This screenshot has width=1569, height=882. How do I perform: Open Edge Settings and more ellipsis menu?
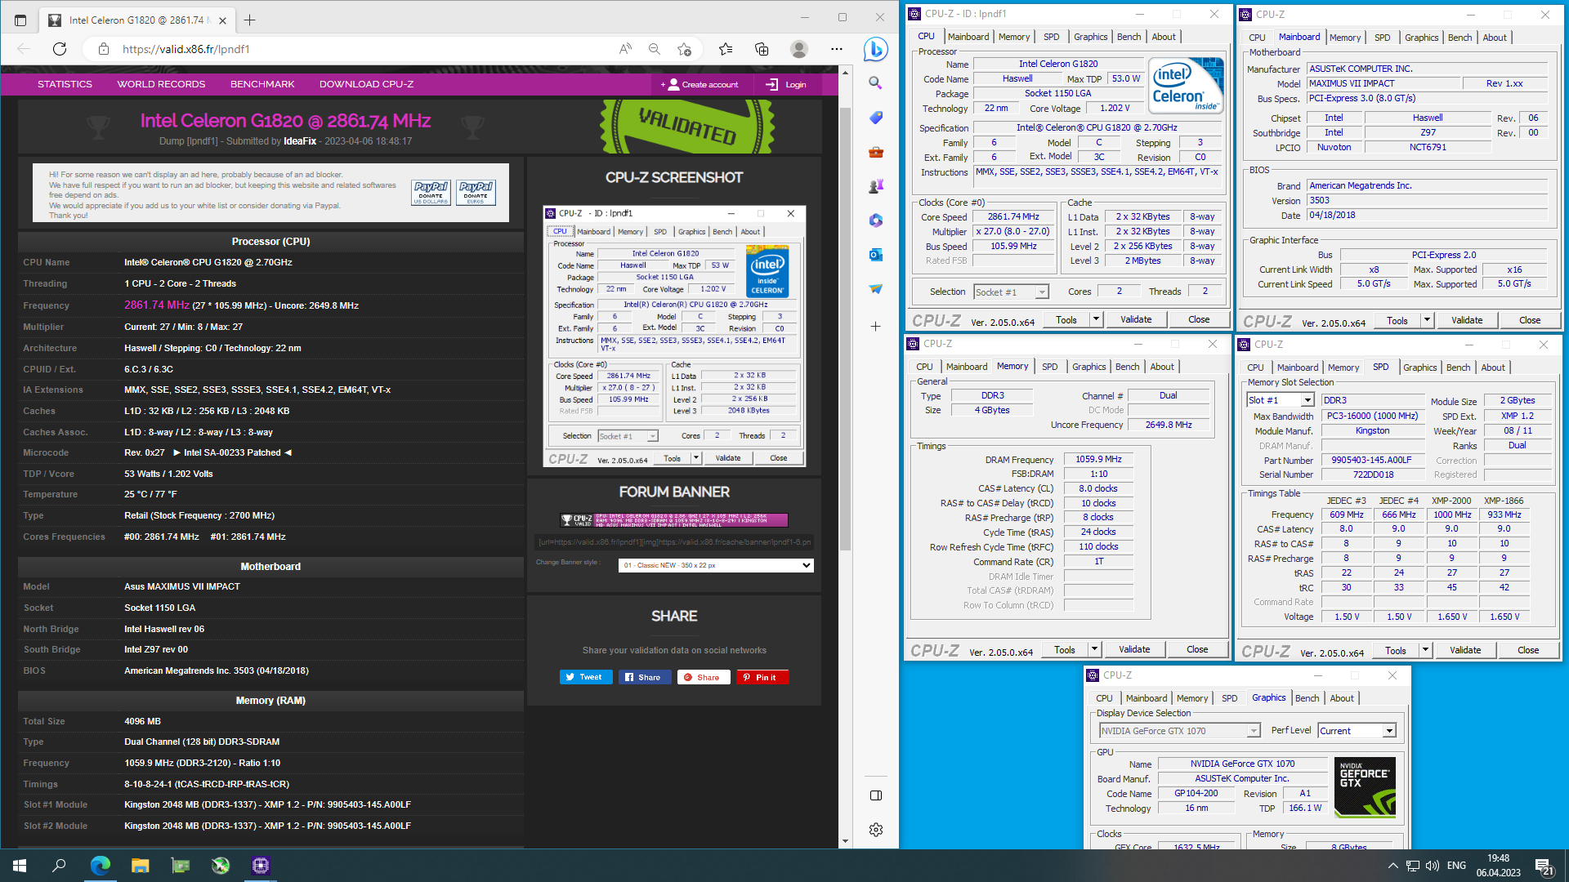click(x=837, y=49)
